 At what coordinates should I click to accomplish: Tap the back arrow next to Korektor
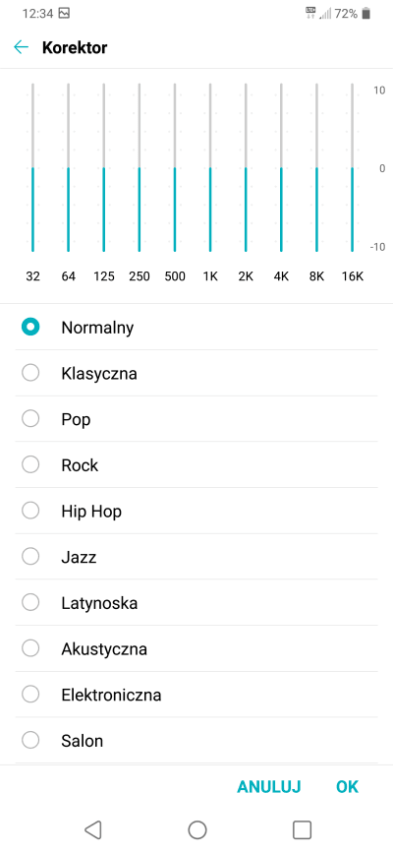(x=22, y=47)
